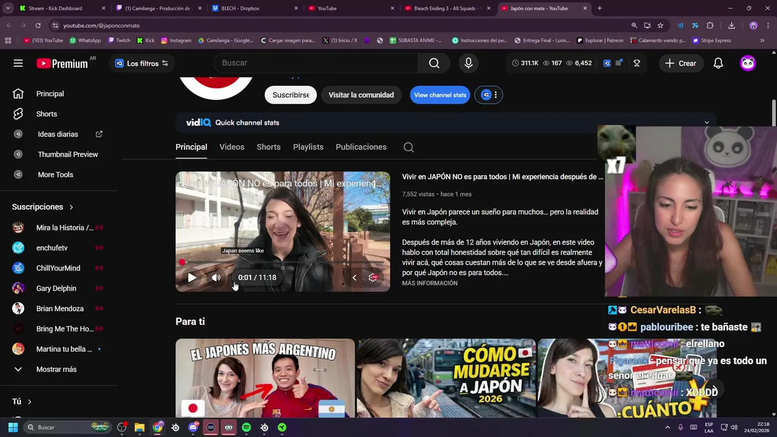The height and width of the screenshot is (437, 777).
Task: Open the featured video title link
Action: pyautogui.click(x=503, y=177)
